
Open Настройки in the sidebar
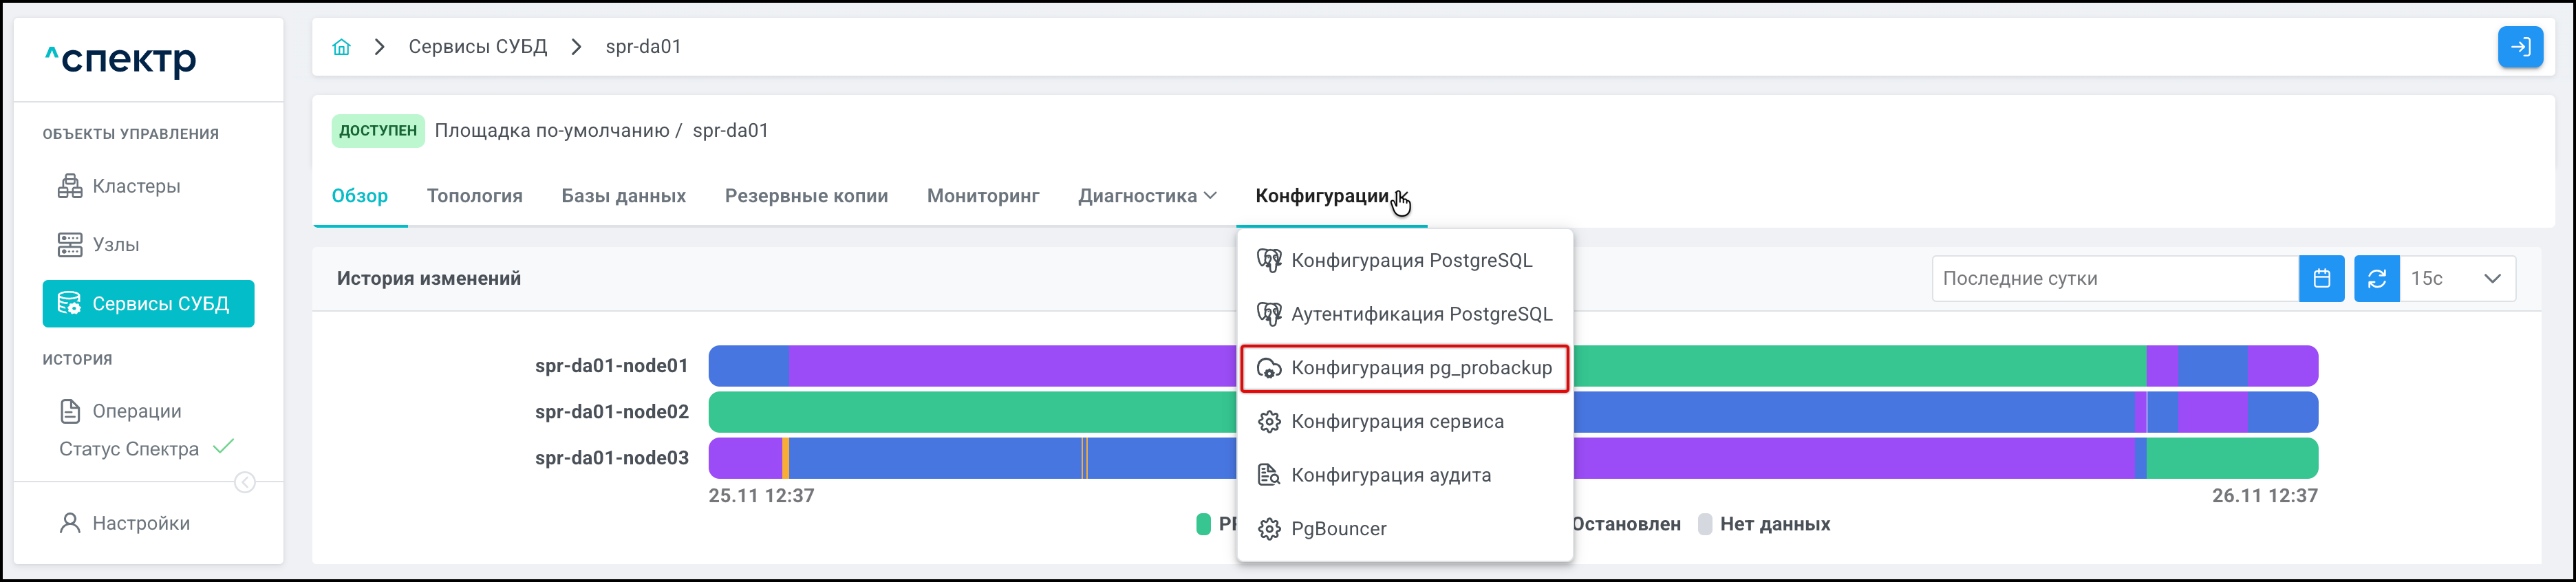140,523
